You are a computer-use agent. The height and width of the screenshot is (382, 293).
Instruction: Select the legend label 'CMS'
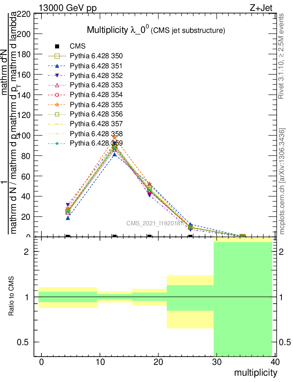(x=78, y=46)
